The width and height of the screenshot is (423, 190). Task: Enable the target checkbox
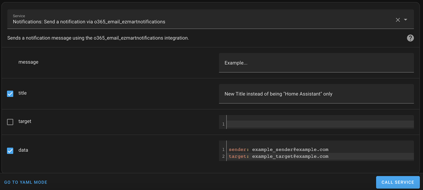click(x=10, y=122)
